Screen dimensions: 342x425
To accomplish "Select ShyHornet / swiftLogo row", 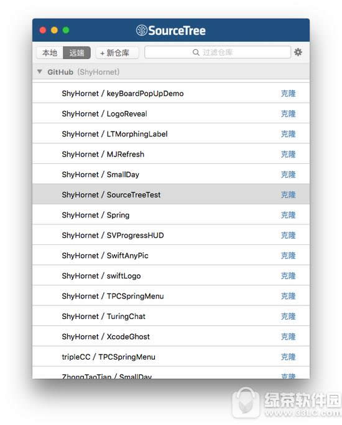I will (171, 275).
